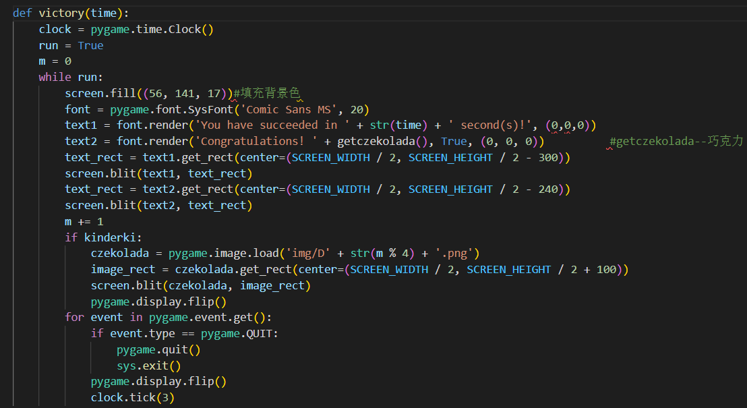Click 'run = True' assignment line
747x408 pixels.
tap(71, 45)
